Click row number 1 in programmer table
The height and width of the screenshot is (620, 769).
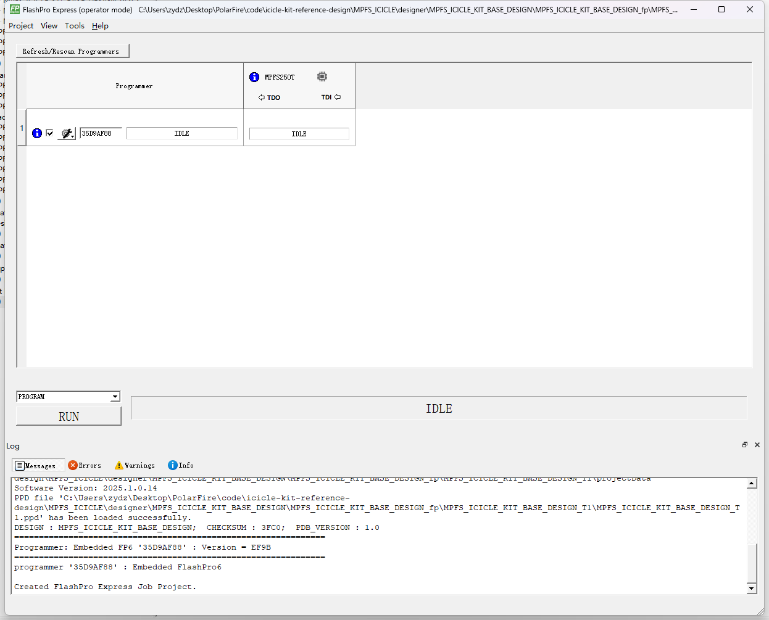[x=22, y=128]
